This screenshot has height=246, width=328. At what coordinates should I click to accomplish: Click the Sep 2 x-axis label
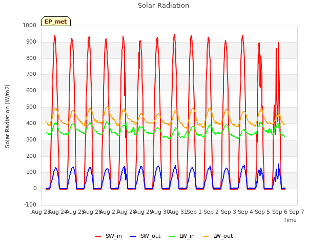click(x=211, y=212)
